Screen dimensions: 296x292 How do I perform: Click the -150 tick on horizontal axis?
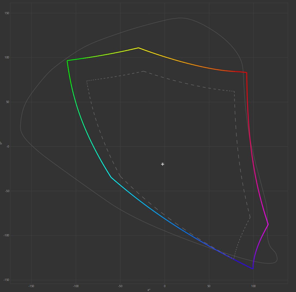pyautogui.click(x=31, y=286)
